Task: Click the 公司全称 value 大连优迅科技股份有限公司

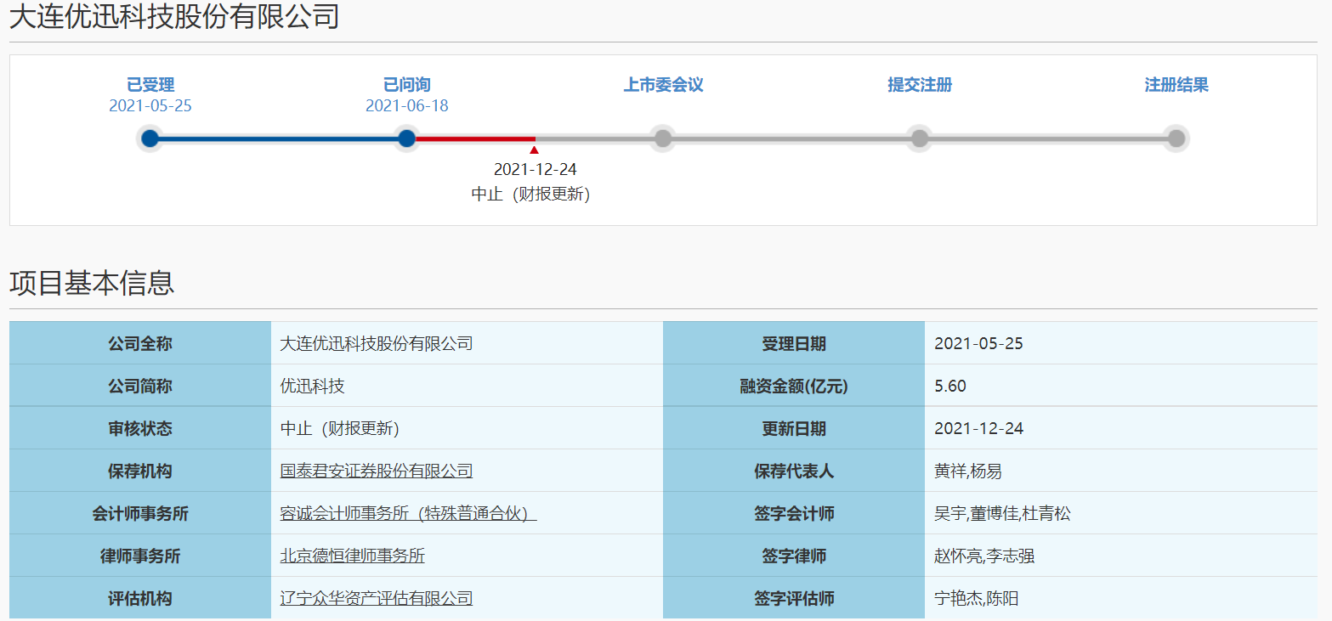Action: tap(377, 343)
